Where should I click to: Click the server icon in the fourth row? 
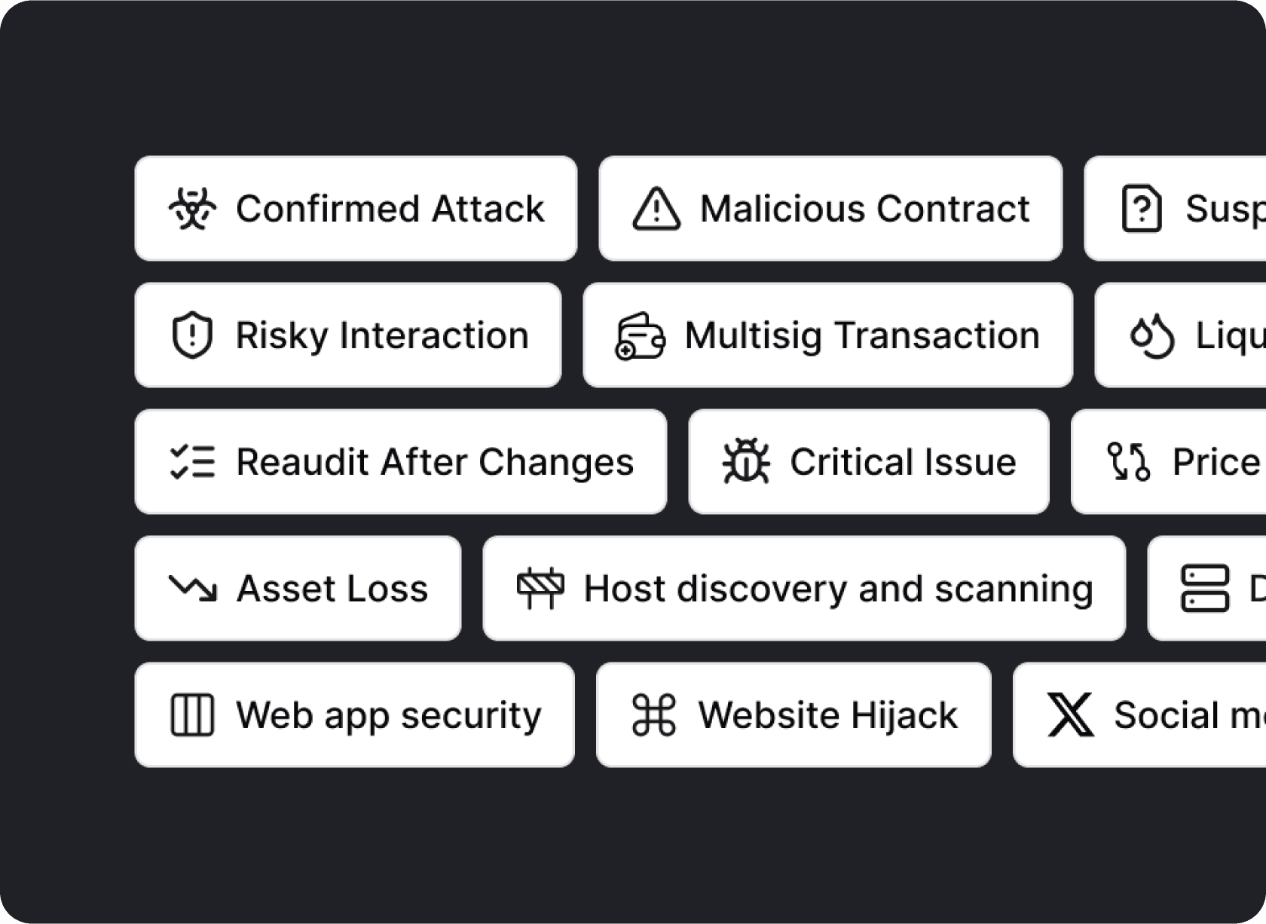click(1204, 588)
